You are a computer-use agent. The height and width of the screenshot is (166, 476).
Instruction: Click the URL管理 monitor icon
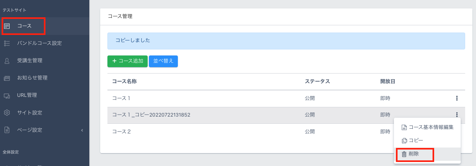pos(7,95)
